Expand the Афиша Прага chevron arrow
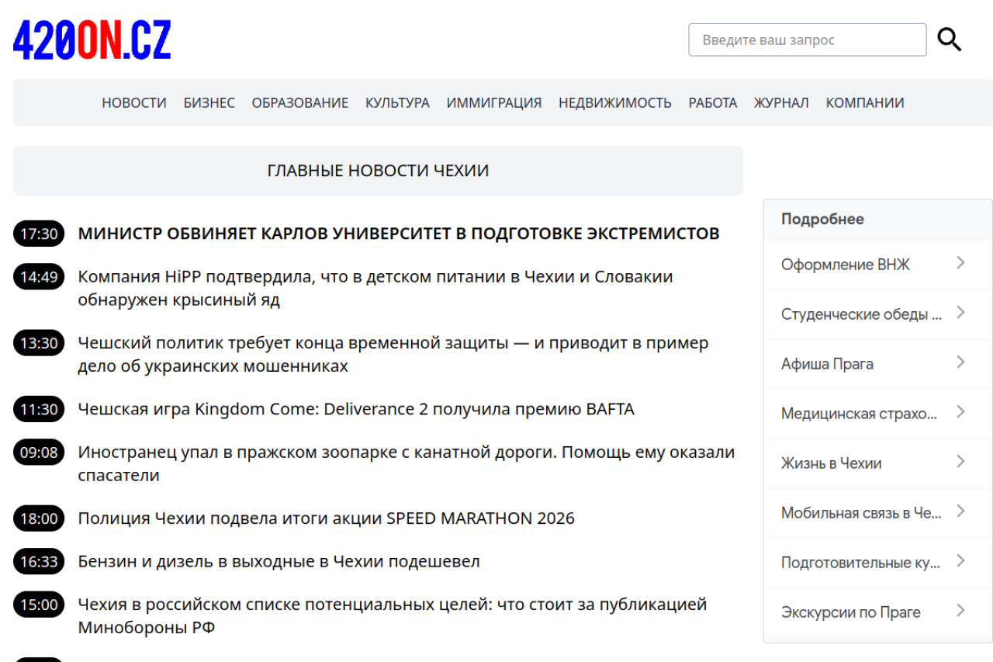The height and width of the screenshot is (662, 993). tap(960, 362)
